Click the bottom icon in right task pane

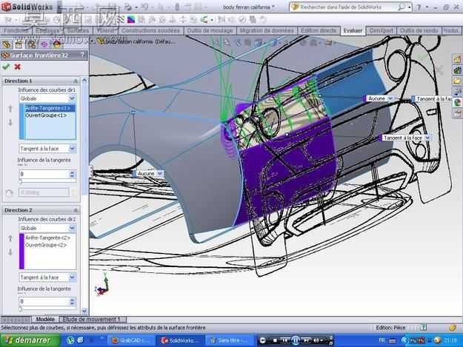point(457,114)
